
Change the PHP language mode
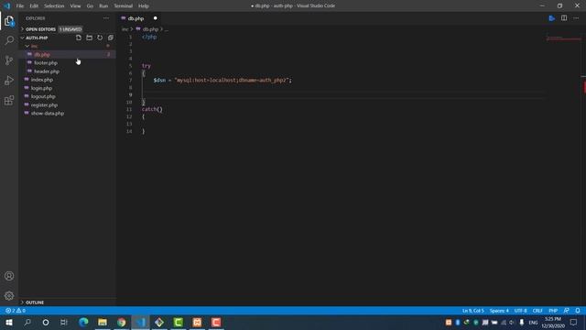tap(553, 311)
